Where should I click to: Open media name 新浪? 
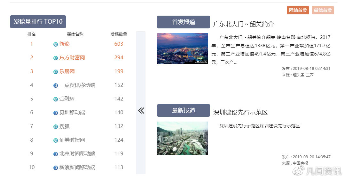[65, 44]
